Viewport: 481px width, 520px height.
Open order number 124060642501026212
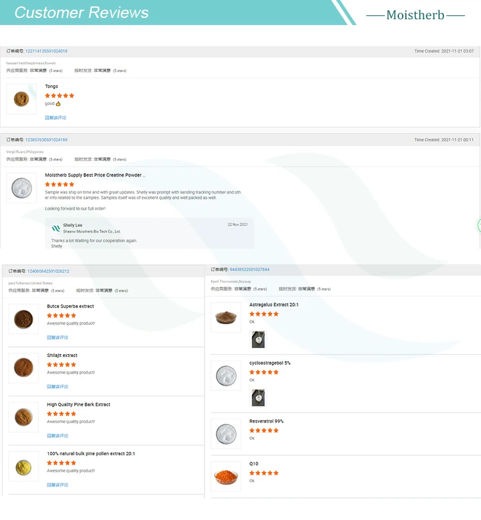pos(48,271)
